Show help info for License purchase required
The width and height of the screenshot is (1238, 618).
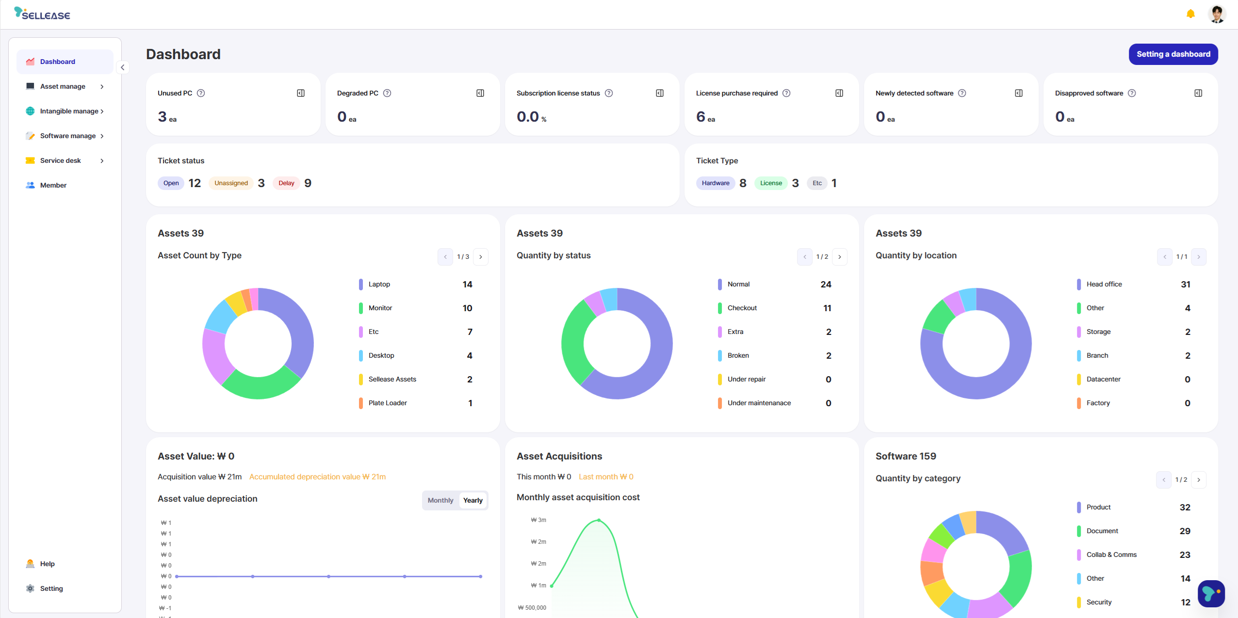click(x=786, y=93)
